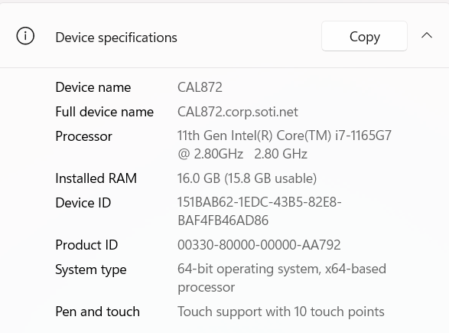Collapse the Device specifications section chevron
This screenshot has height=333, width=449.
427,35
